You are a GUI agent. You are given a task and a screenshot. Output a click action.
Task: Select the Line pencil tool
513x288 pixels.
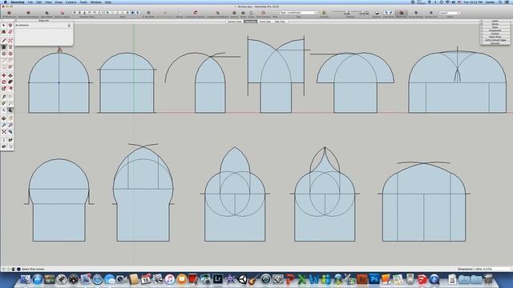click(x=3, y=41)
